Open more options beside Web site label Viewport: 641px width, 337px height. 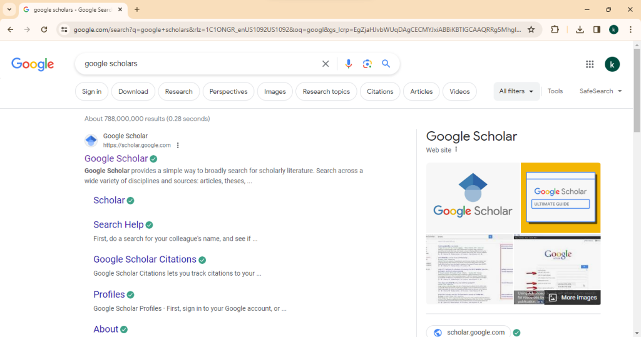[x=456, y=149]
